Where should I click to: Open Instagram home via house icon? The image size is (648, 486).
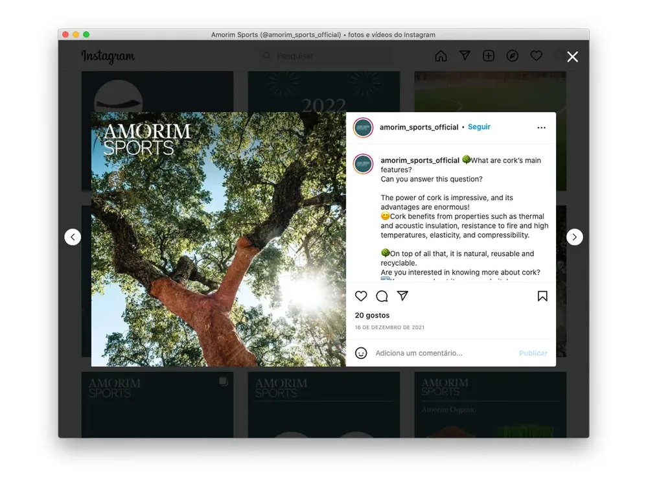[441, 56]
